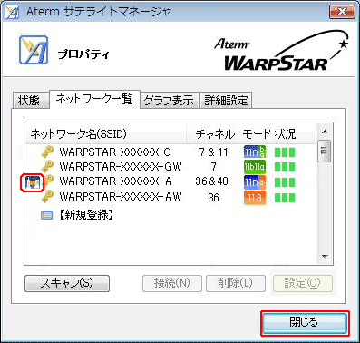Click the key icon beside WARPSTAR-XXXXXX-AW
360x343 pixels.
[47, 197]
